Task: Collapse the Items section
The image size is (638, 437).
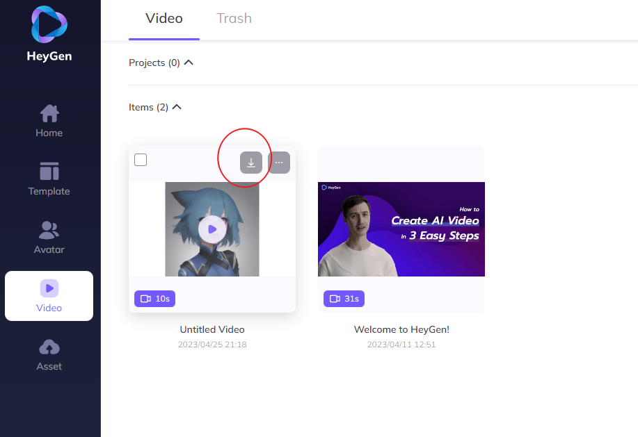Action: click(177, 106)
